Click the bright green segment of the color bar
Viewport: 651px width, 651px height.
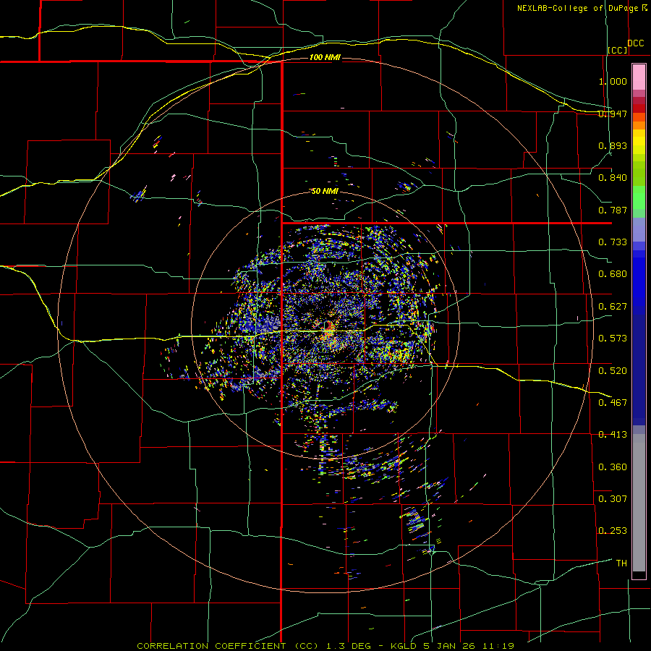point(639,197)
